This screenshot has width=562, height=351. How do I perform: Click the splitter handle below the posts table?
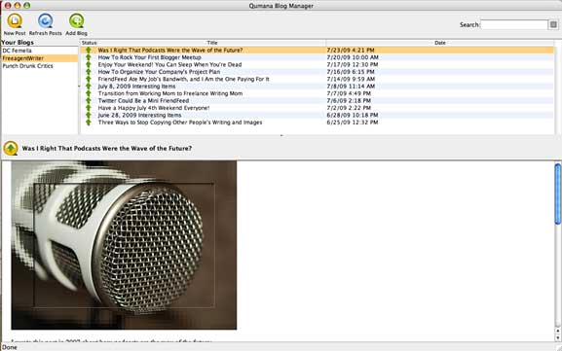(281, 135)
